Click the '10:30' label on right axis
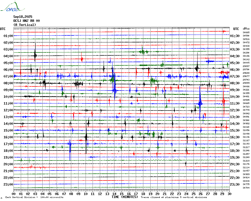Image resolution: width=251 pixels, height=201 pixels. point(235,96)
